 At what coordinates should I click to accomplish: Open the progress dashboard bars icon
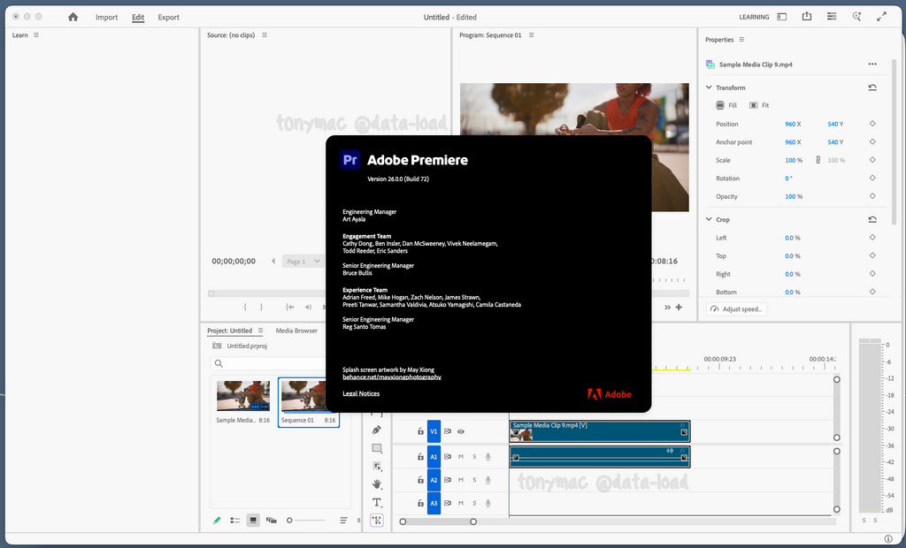pos(832,16)
